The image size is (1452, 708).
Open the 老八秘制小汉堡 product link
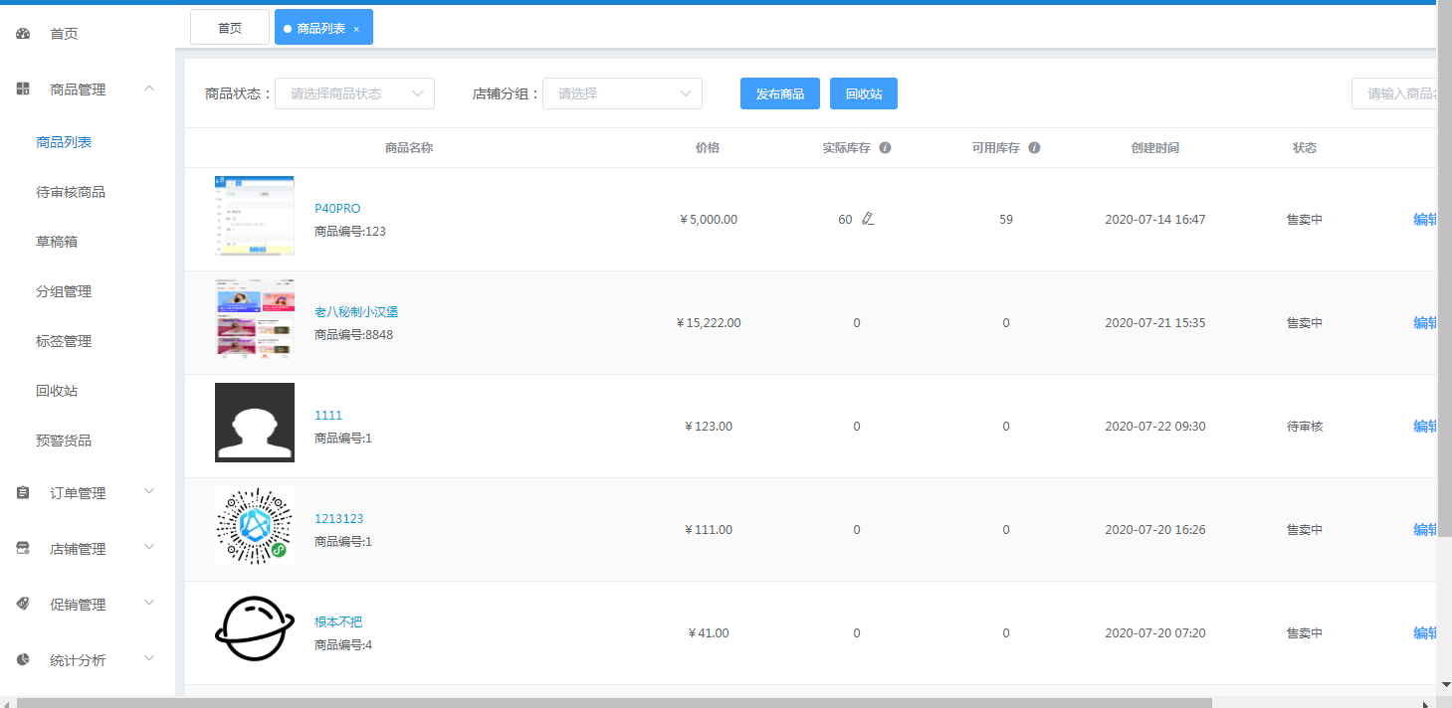click(x=356, y=311)
